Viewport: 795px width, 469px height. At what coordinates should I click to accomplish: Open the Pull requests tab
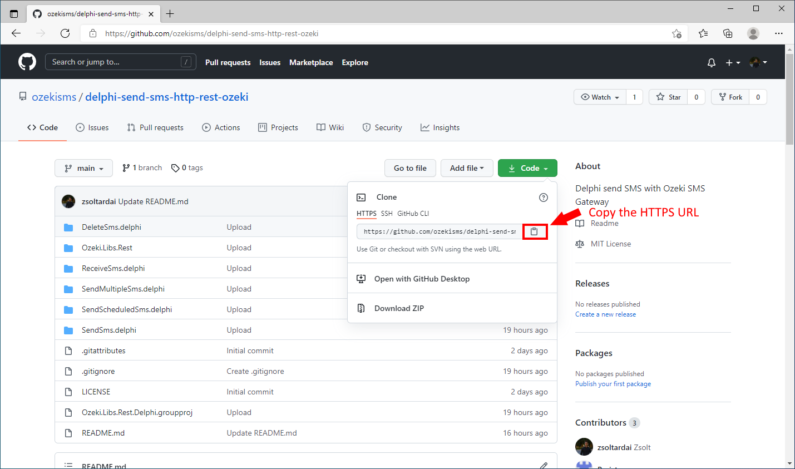[x=155, y=127]
